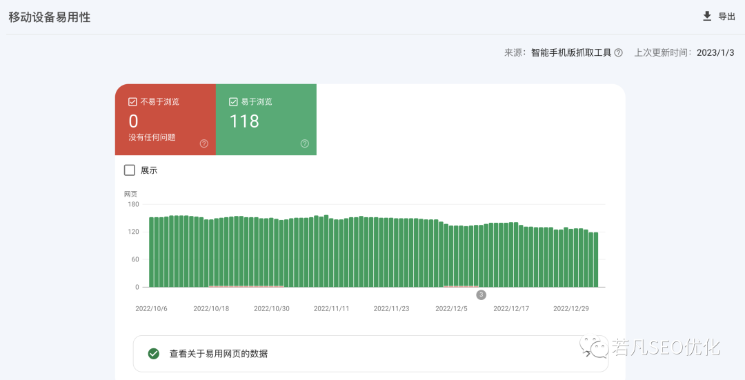Screen dimensions: 745x380
Task: Open help icon beside 智能手机版抓取工具
Action: click(x=619, y=52)
